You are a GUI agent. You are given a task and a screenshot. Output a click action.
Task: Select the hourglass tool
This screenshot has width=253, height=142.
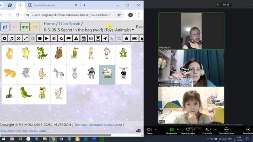pos(98,39)
